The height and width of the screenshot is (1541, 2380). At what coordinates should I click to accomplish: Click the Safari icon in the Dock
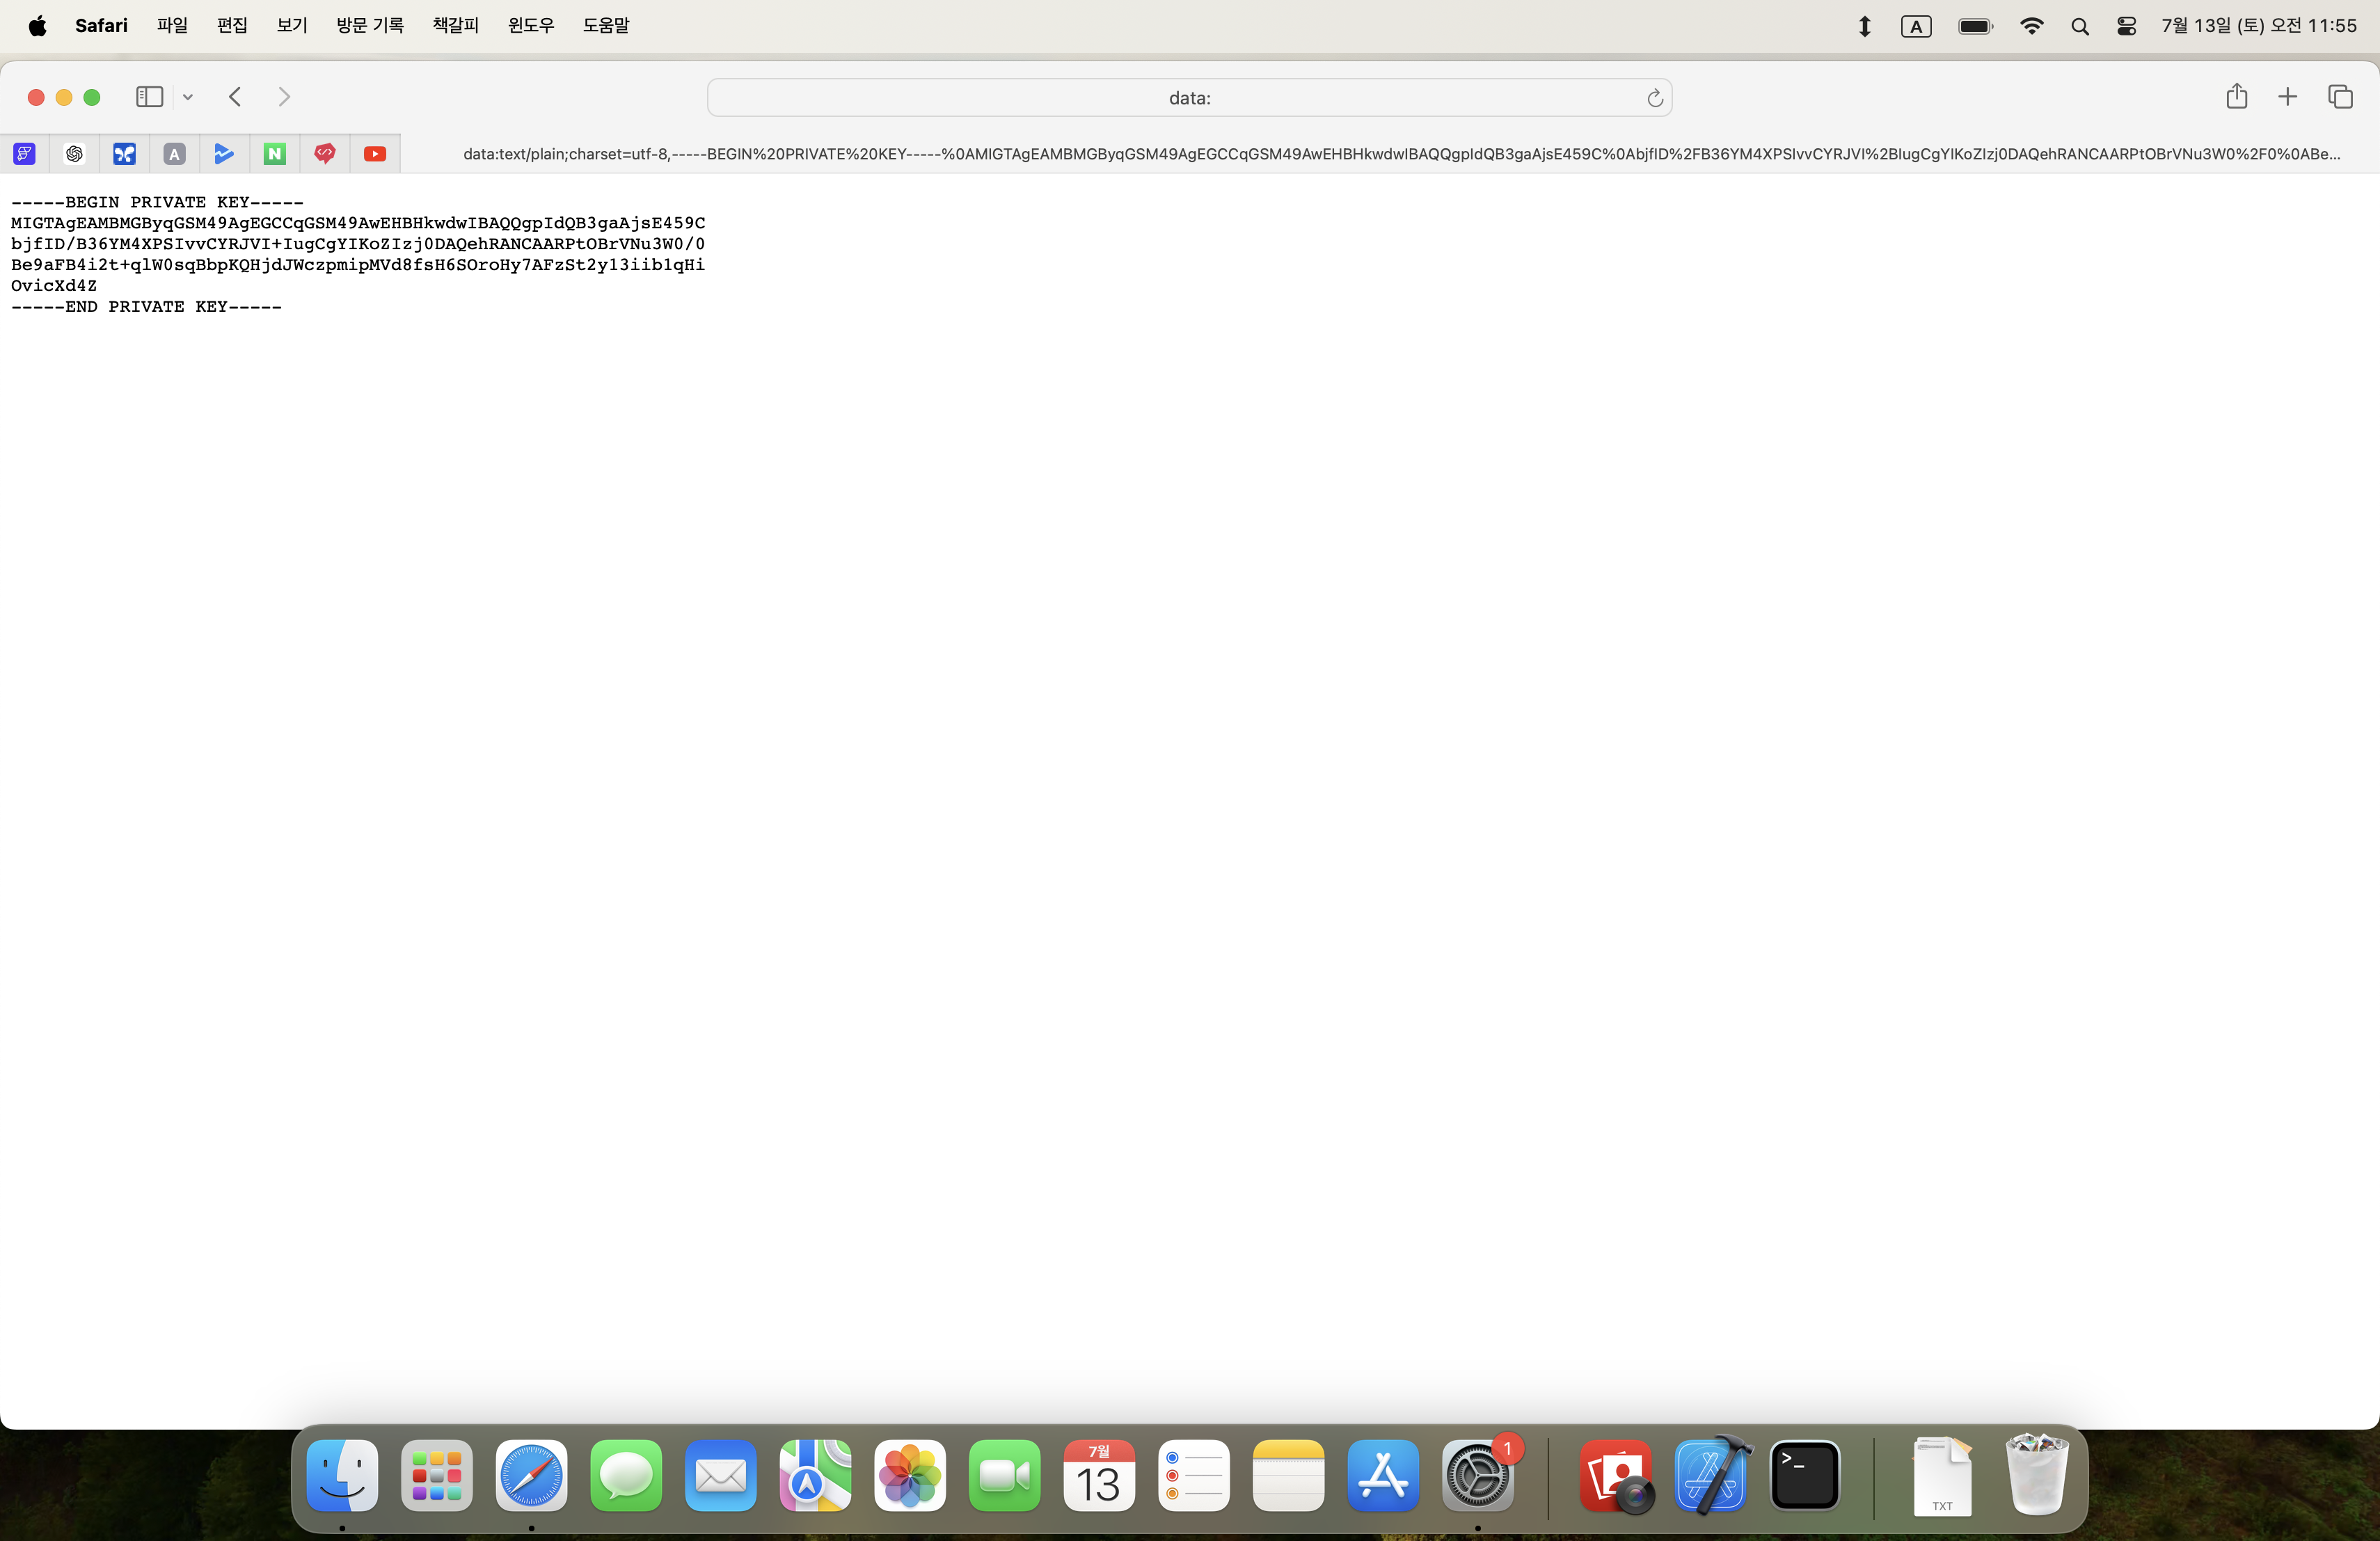point(531,1475)
